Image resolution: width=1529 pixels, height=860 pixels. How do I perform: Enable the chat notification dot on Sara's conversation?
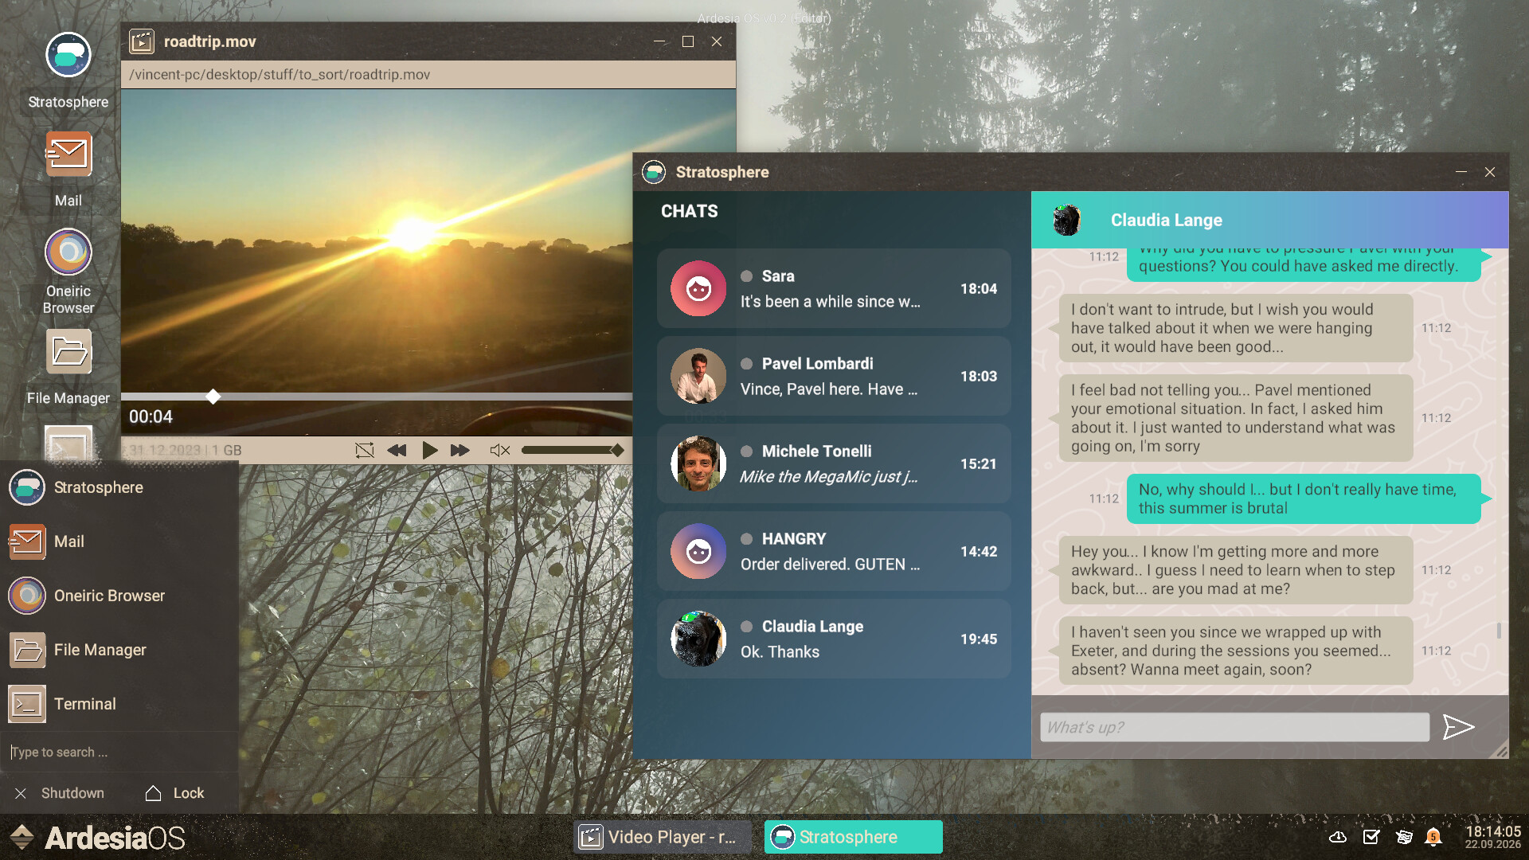coord(745,276)
